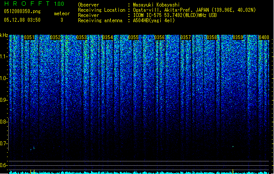Click the 'Observer' field label
Screen dimensions: 274x174
[x=88, y=5]
